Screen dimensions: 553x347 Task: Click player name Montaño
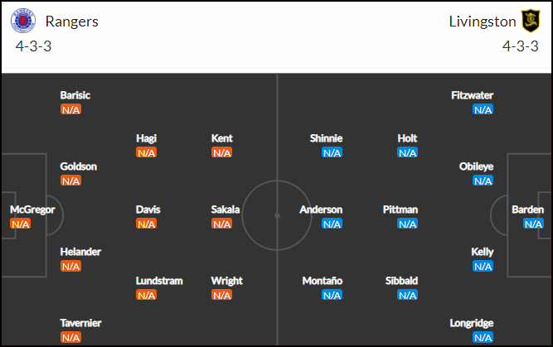click(323, 281)
